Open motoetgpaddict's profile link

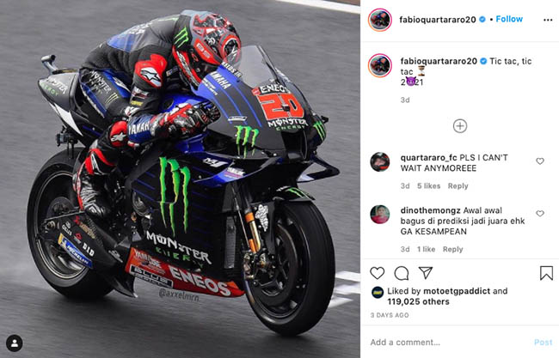[x=457, y=291]
